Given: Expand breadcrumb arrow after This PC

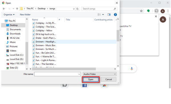Looking at the screenshot, I should [36, 9].
